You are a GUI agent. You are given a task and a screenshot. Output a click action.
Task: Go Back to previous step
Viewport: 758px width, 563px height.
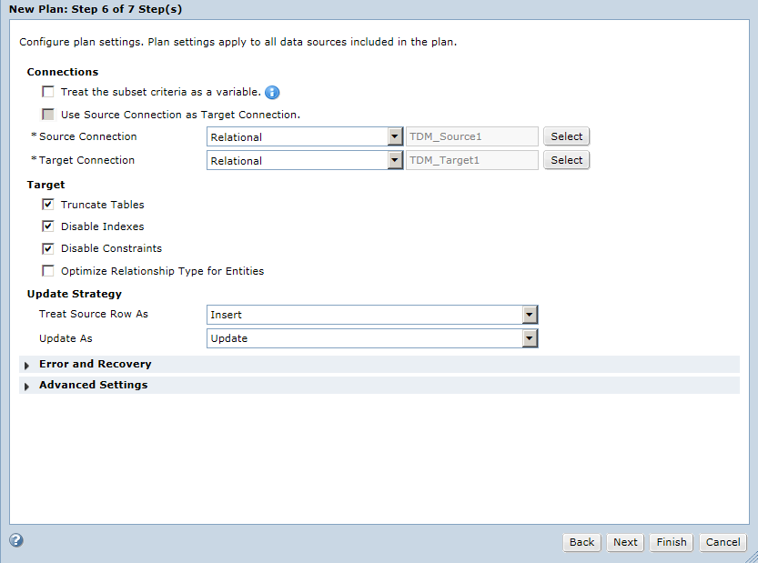[581, 542]
